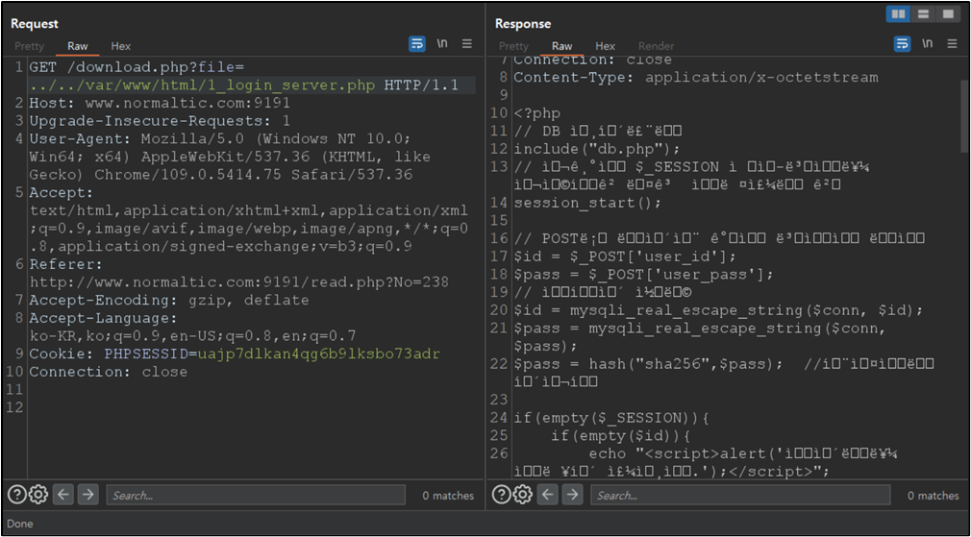Switch to Hex tab in Request
The height and width of the screenshot is (537, 971).
[121, 46]
